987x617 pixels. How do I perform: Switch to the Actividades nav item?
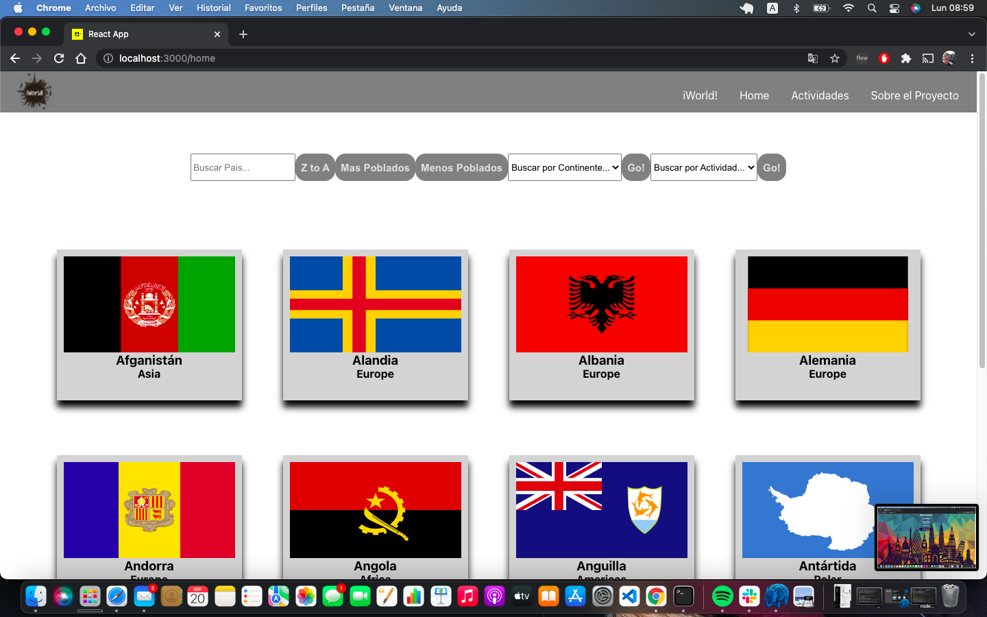pyautogui.click(x=820, y=95)
